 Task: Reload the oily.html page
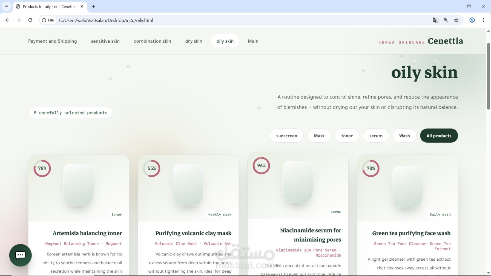pyautogui.click(x=30, y=20)
